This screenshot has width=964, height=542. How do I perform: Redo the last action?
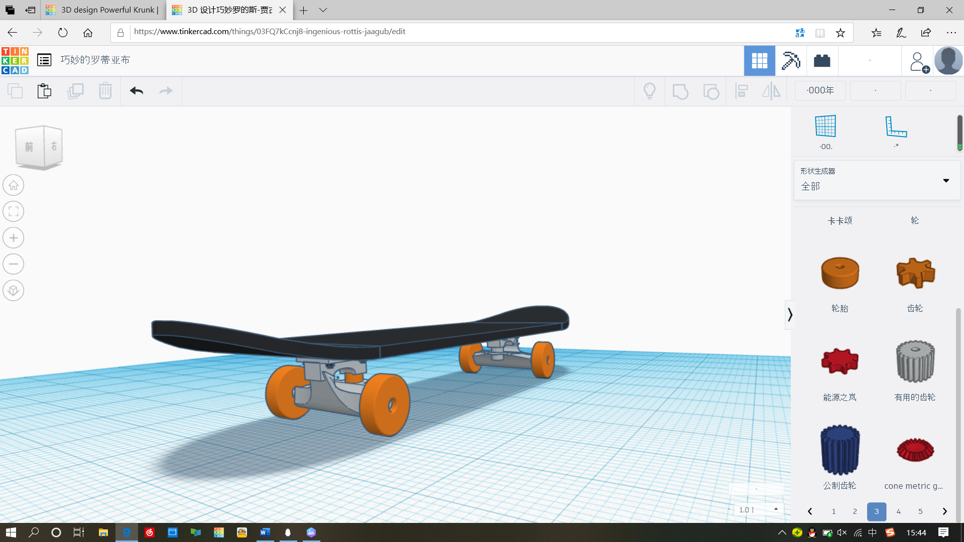tap(166, 91)
